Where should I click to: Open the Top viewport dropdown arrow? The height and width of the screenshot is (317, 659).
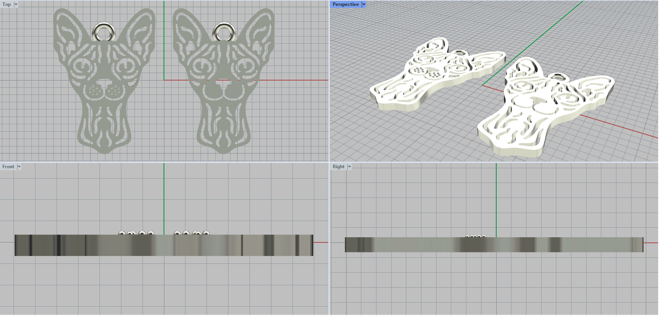click(x=16, y=5)
